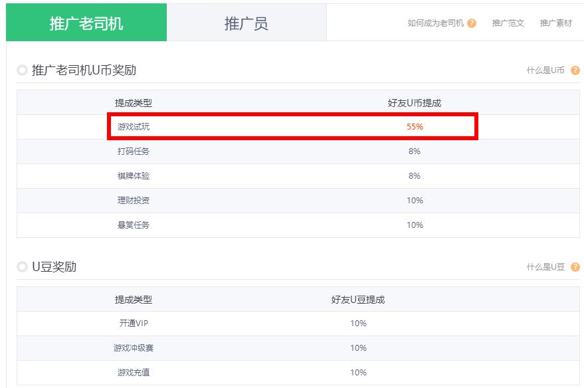The height and width of the screenshot is (388, 584).
Task: Open the 什么是U豆 link
Action: click(545, 266)
